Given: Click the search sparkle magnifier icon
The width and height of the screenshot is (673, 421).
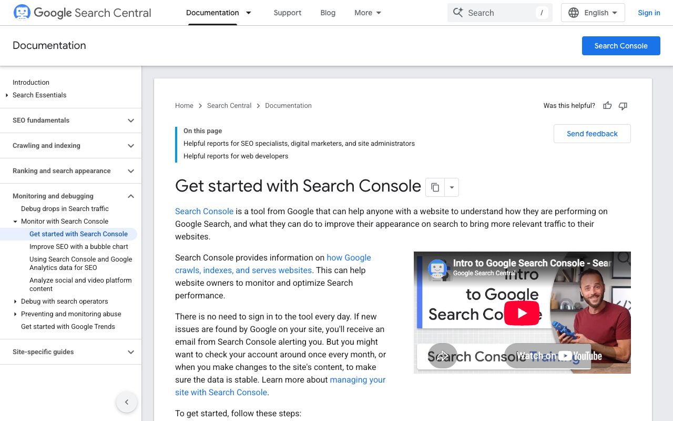Looking at the screenshot, I should tap(458, 13).
